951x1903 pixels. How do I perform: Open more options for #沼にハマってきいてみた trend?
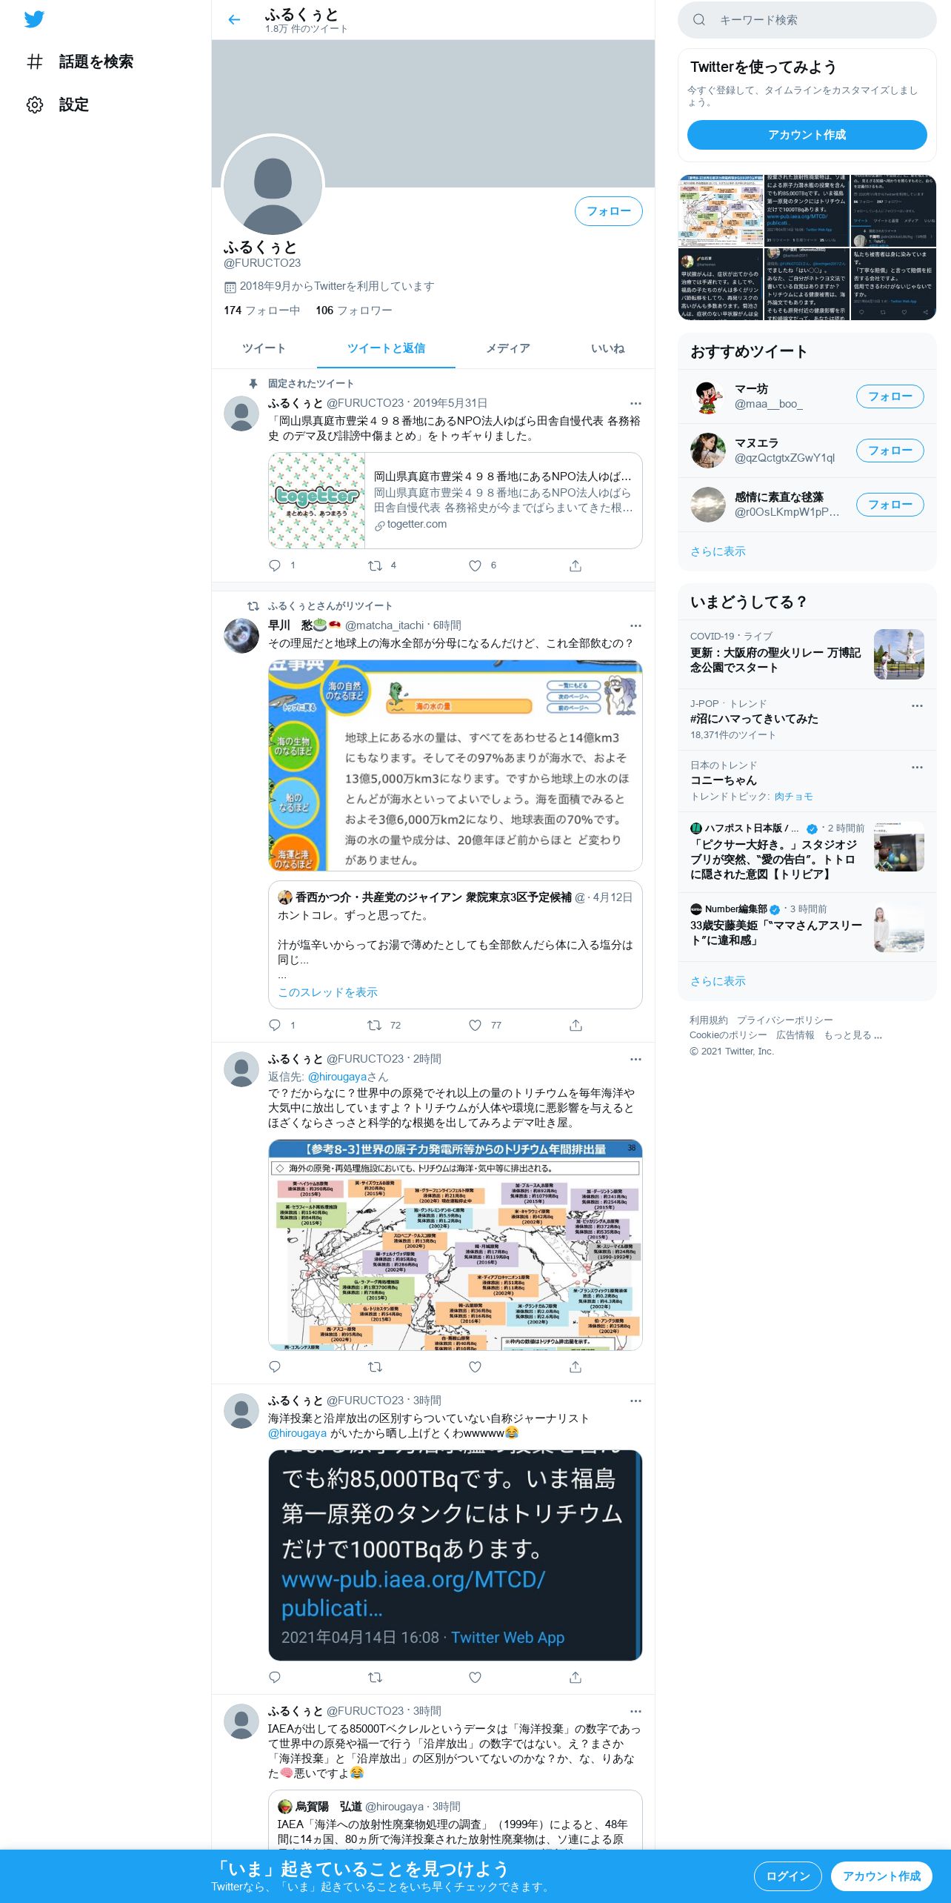pos(917,706)
